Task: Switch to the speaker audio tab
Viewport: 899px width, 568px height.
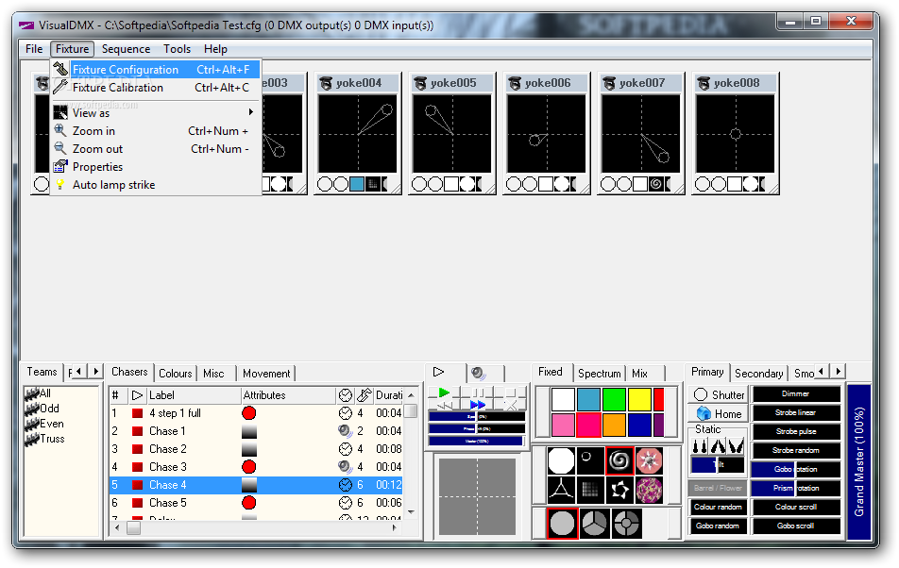Action: click(x=484, y=374)
